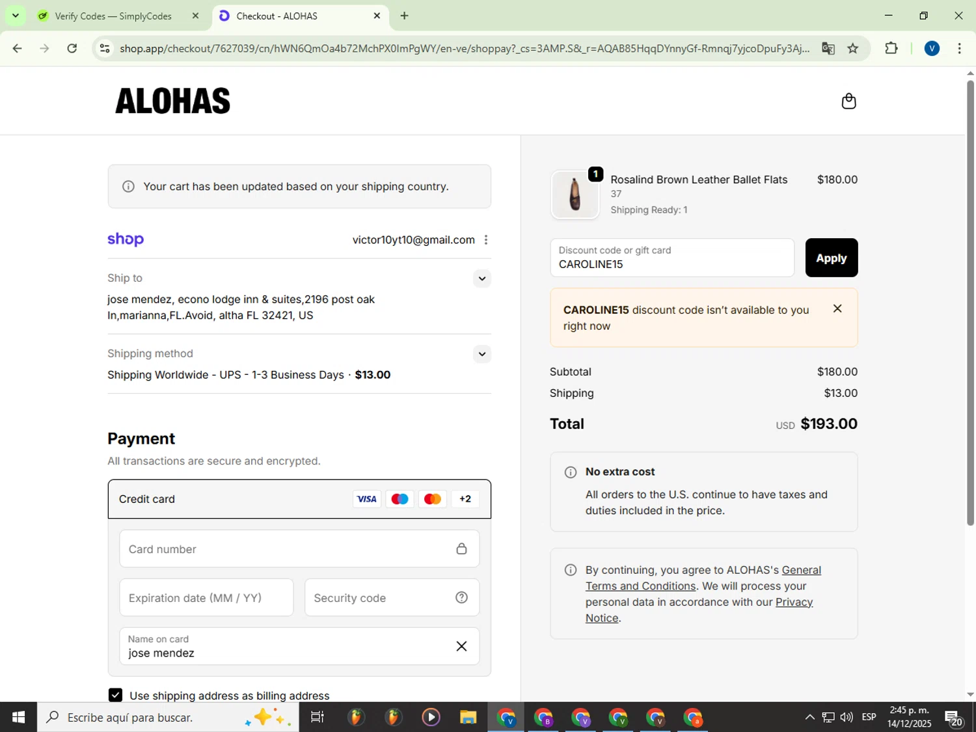Click the victor10yt10@gmail.com email text

(x=414, y=240)
